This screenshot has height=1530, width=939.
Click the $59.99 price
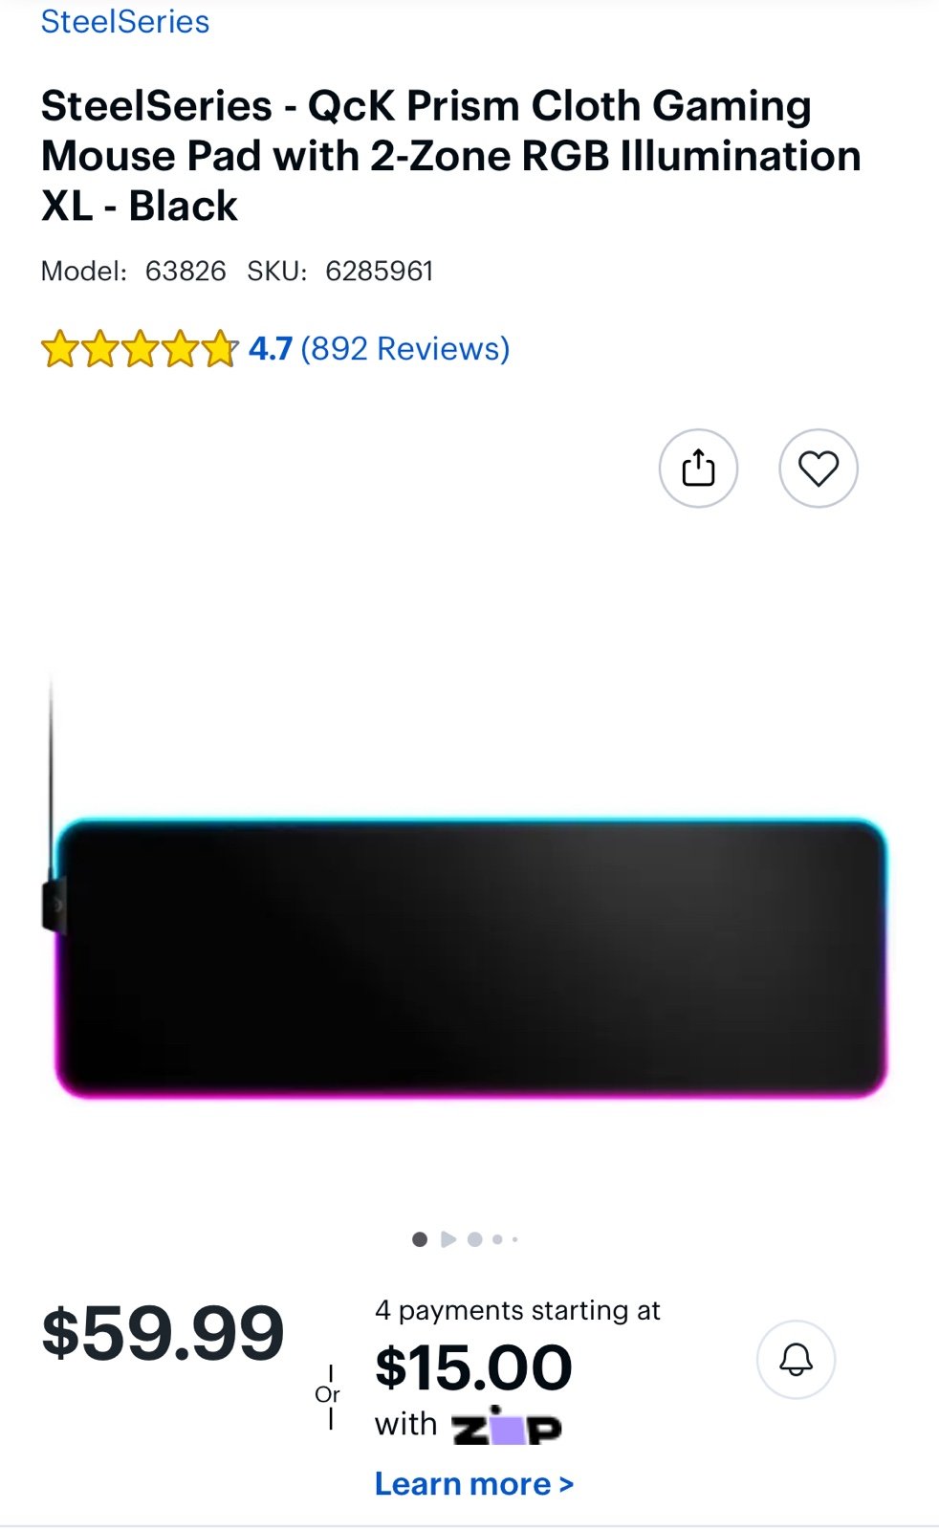click(164, 1333)
